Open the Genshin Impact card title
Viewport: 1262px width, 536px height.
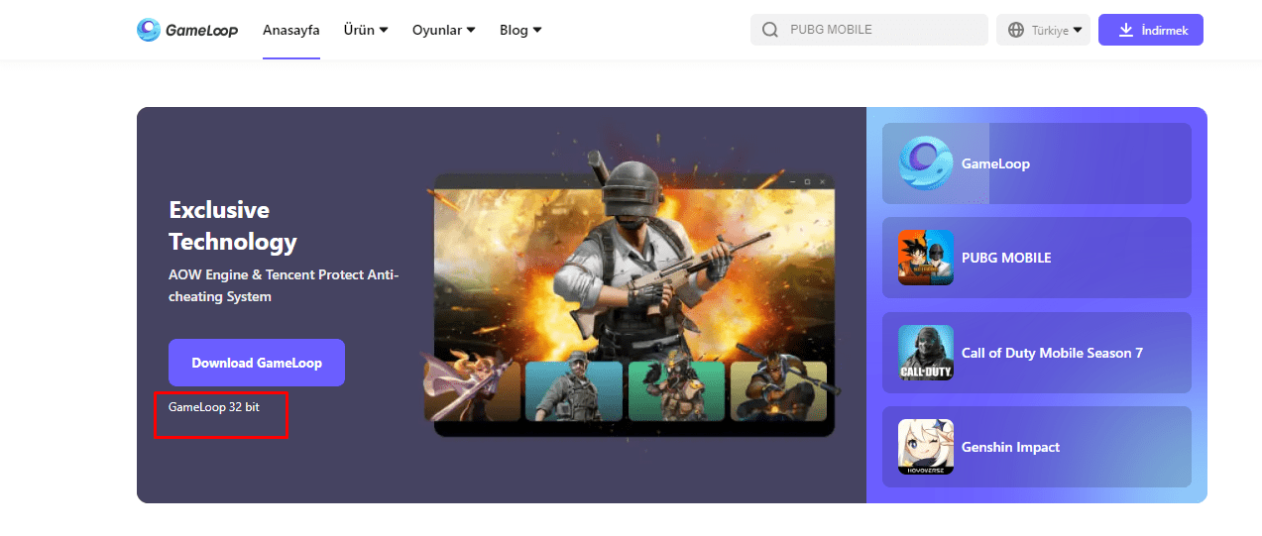click(x=1010, y=447)
